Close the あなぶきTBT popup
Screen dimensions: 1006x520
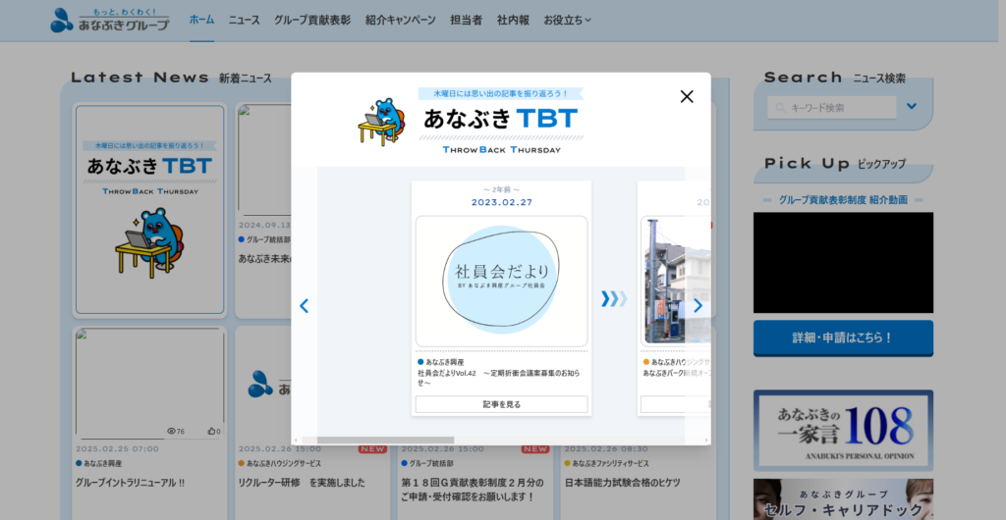pos(687,97)
